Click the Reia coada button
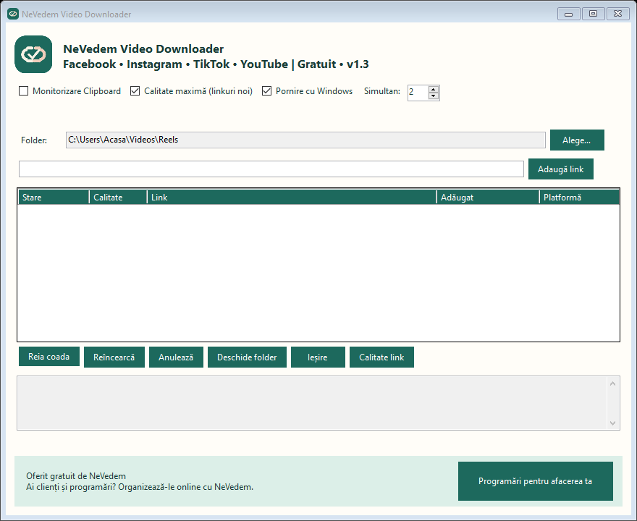 pos(49,357)
